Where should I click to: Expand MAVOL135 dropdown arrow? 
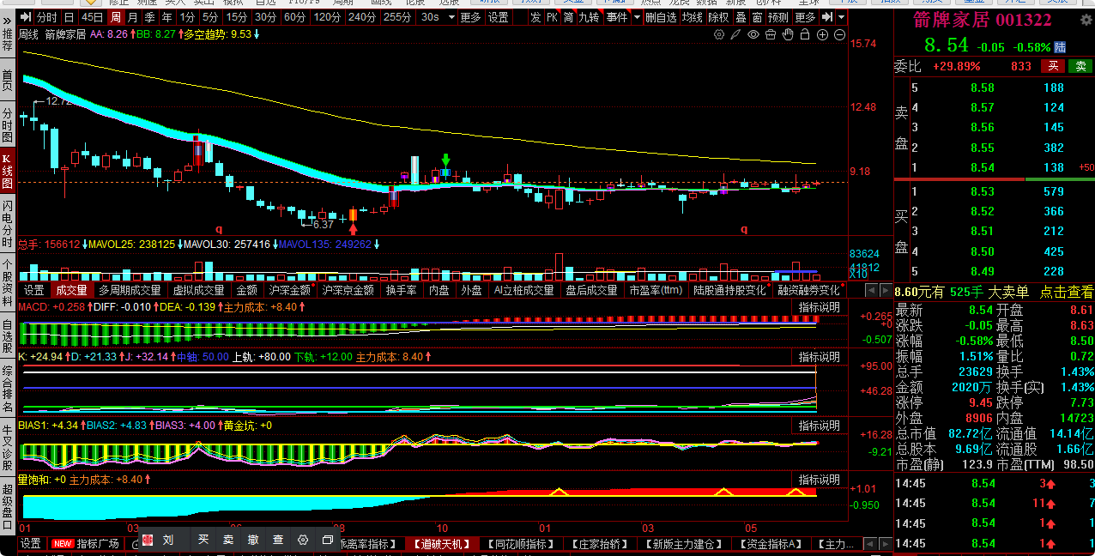pos(377,245)
